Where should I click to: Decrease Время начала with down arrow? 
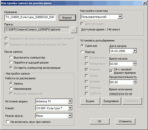point(135,65)
